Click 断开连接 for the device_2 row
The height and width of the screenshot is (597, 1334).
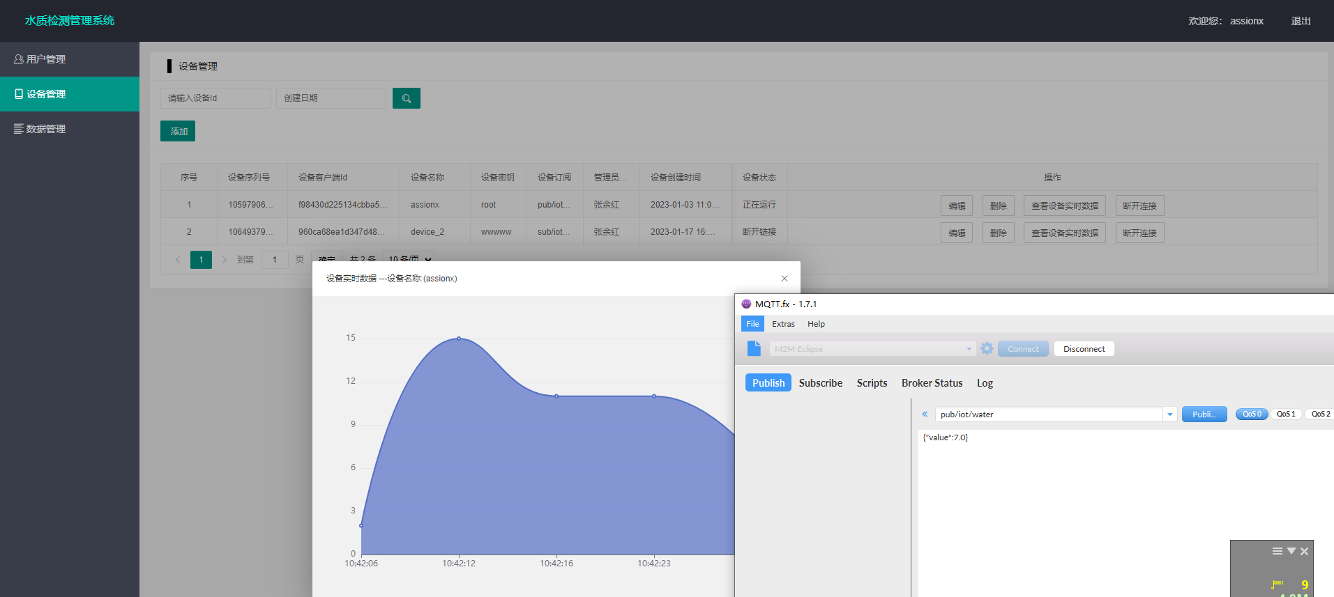[x=1140, y=233]
